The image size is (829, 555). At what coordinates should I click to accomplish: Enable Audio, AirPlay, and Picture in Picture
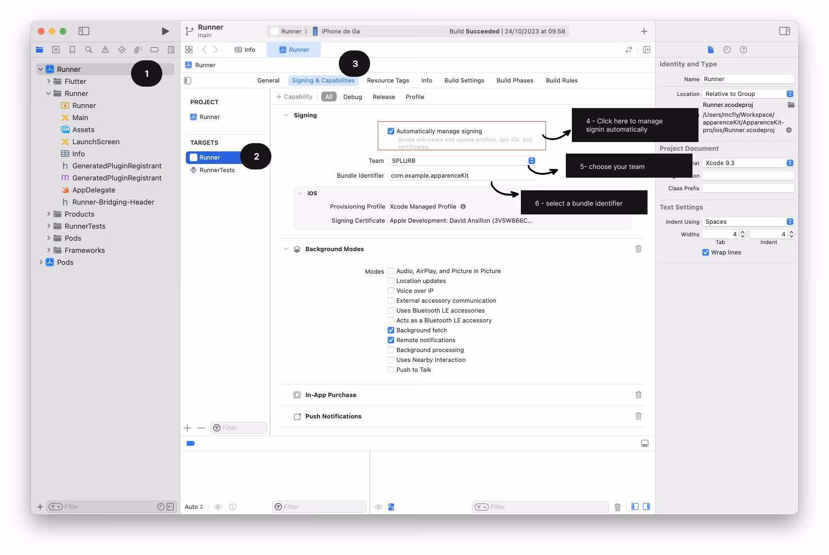[391, 271]
